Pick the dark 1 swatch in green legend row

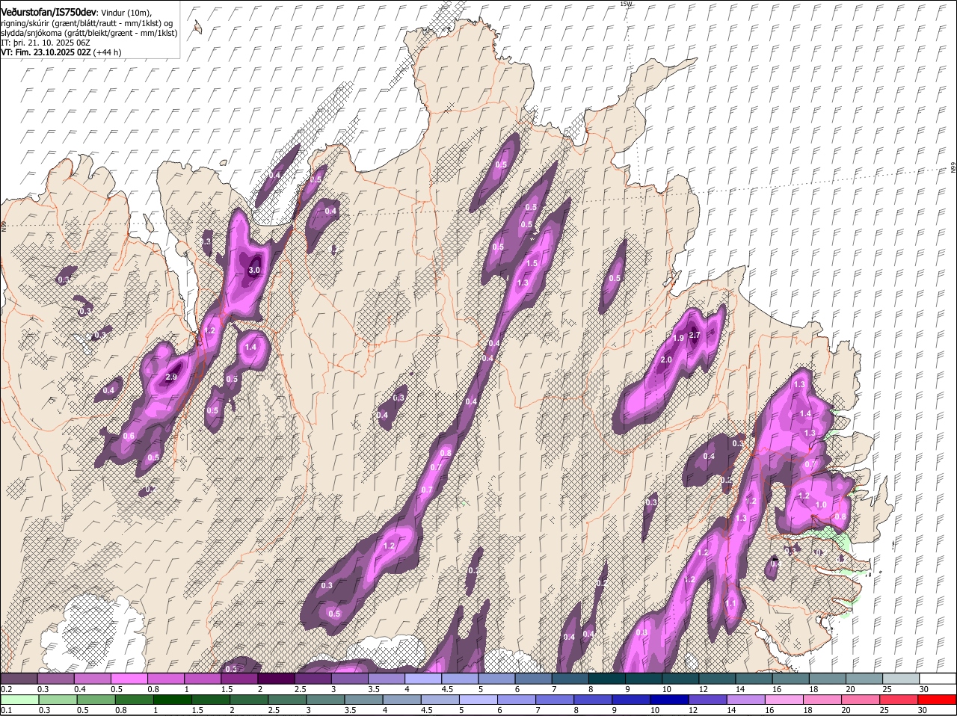(x=172, y=700)
